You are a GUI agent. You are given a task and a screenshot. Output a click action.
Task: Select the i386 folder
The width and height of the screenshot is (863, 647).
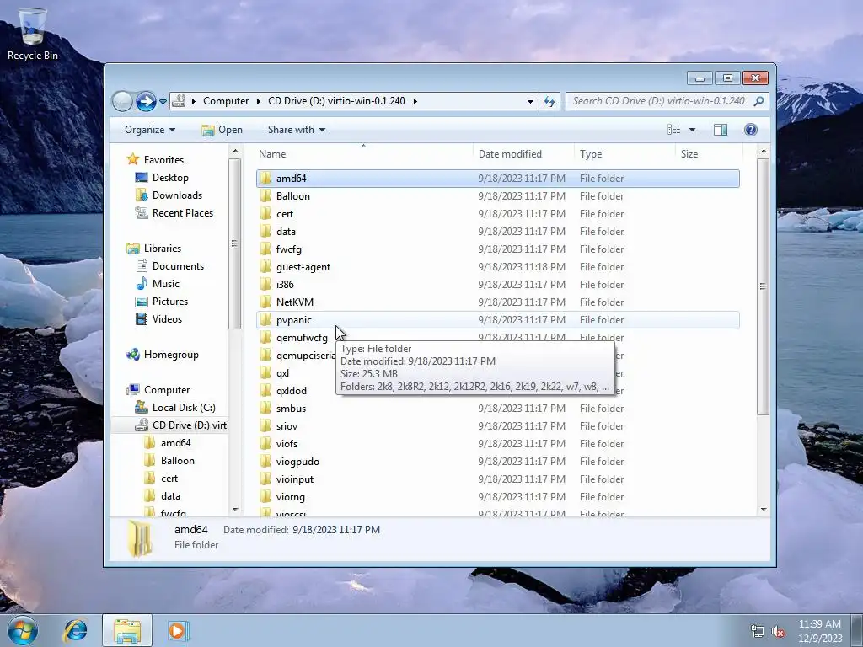497,285
